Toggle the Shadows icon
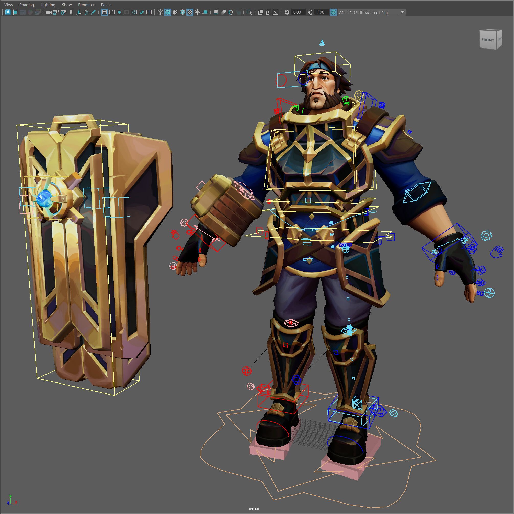514x514 pixels. point(205,12)
